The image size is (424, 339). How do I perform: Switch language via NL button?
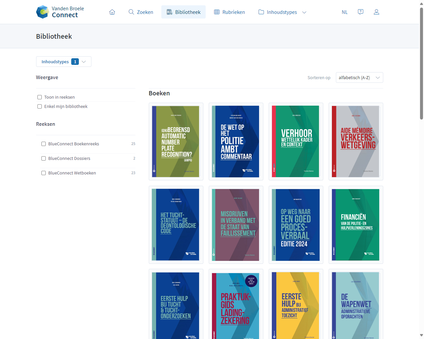(345, 12)
